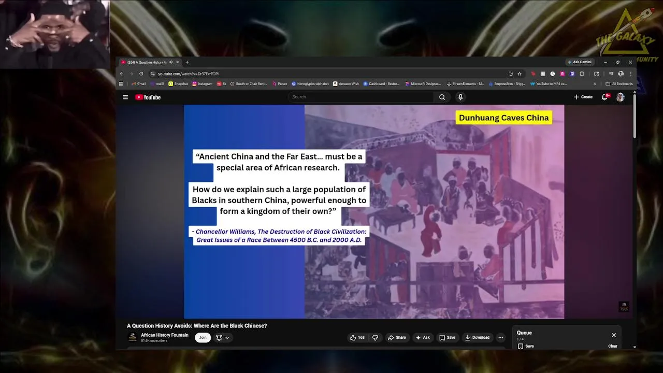Click the install app icon in address bar
The width and height of the screenshot is (663, 373).
(x=511, y=74)
